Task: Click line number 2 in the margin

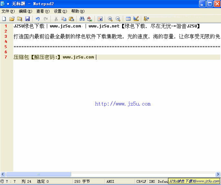Action: point(6,31)
